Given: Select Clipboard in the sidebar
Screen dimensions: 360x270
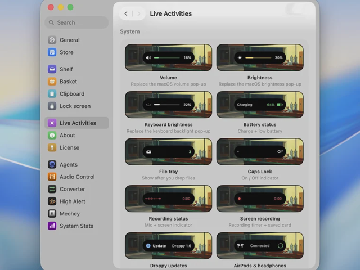Looking at the screenshot, I should coord(76,94).
